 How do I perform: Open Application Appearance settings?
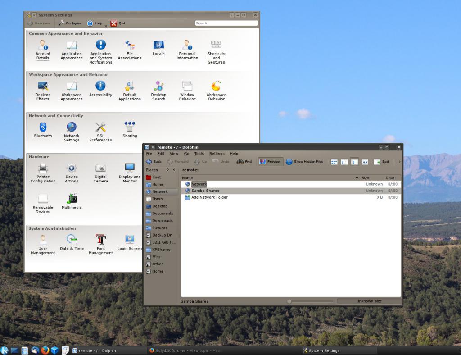tap(72, 50)
